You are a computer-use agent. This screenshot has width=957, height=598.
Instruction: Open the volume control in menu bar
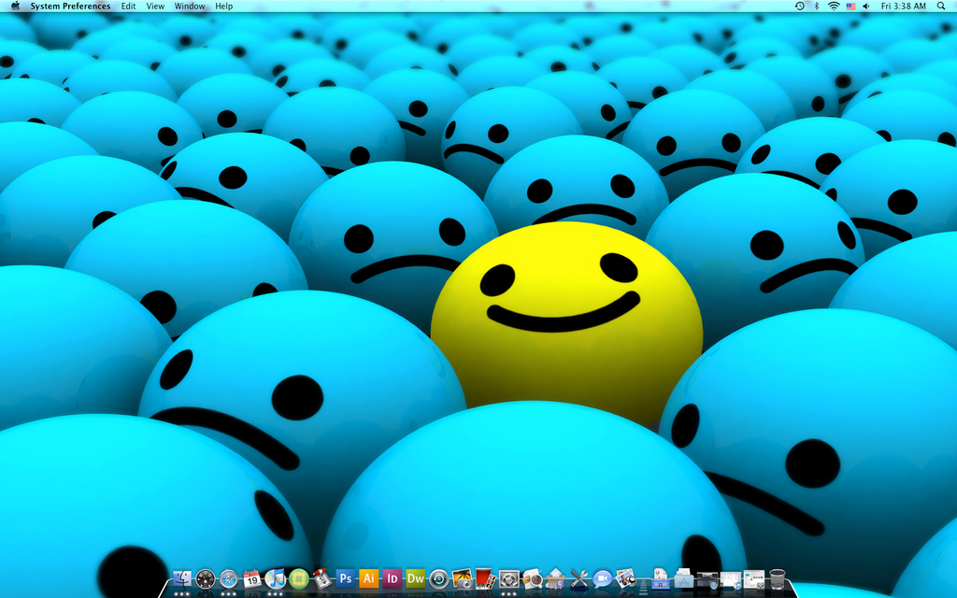pyautogui.click(x=865, y=7)
